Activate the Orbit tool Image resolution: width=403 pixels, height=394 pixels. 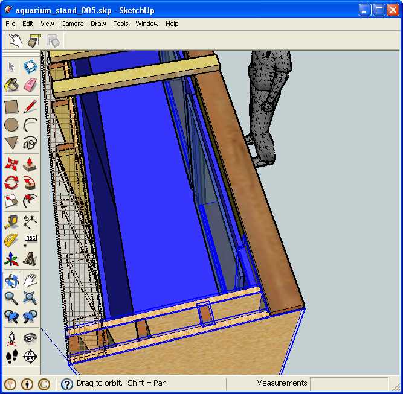11,281
